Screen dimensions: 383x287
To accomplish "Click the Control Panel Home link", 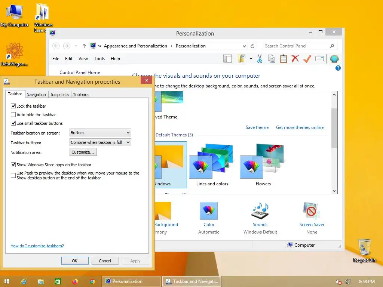I will point(80,72).
